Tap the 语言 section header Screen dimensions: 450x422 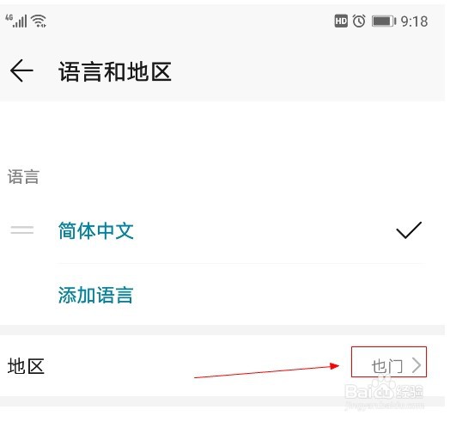click(23, 177)
